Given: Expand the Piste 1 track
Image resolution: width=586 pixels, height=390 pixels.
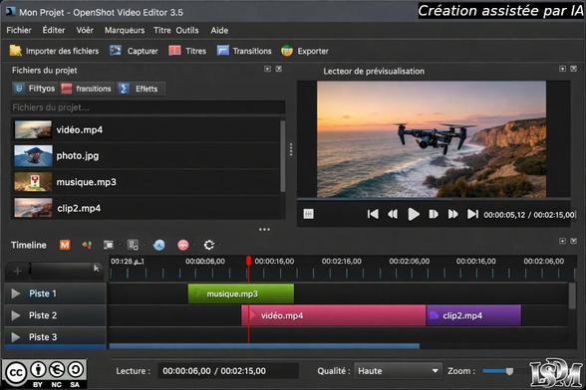Looking at the screenshot, I should pos(15,293).
